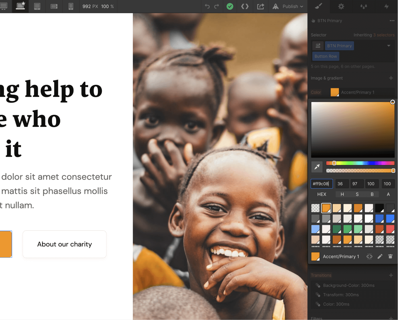Select the pure white swatch in second row
The width and height of the screenshot is (398, 320).
point(369,218)
